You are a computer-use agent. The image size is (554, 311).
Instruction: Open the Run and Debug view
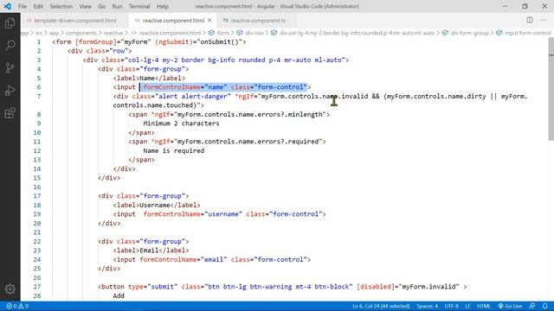click(x=10, y=91)
